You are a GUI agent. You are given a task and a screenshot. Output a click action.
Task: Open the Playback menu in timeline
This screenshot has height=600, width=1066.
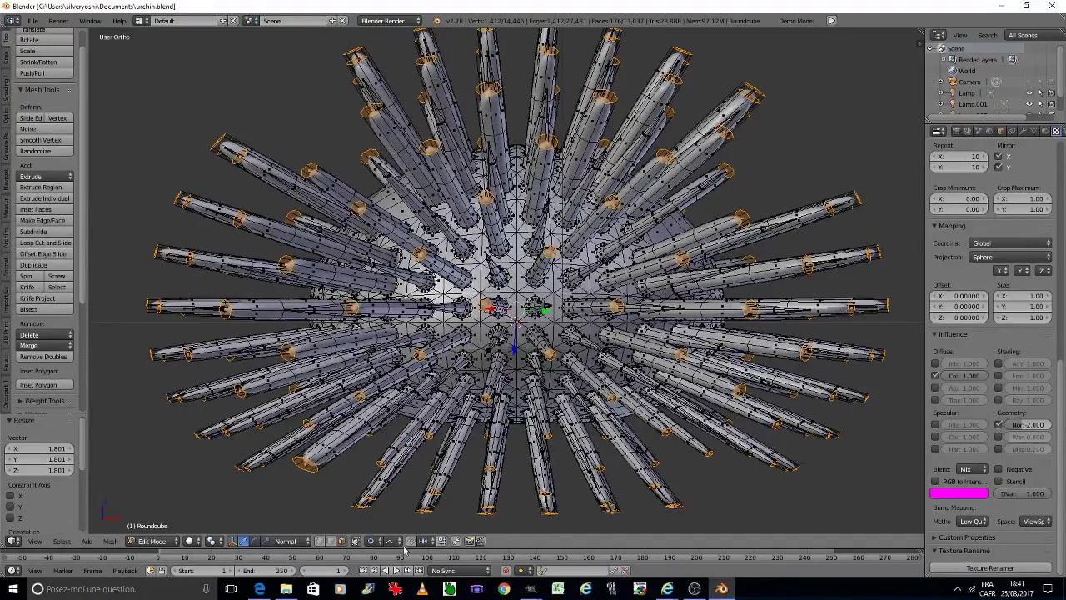(x=125, y=571)
